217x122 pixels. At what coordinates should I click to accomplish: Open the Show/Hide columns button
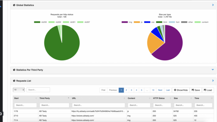pos(181,90)
